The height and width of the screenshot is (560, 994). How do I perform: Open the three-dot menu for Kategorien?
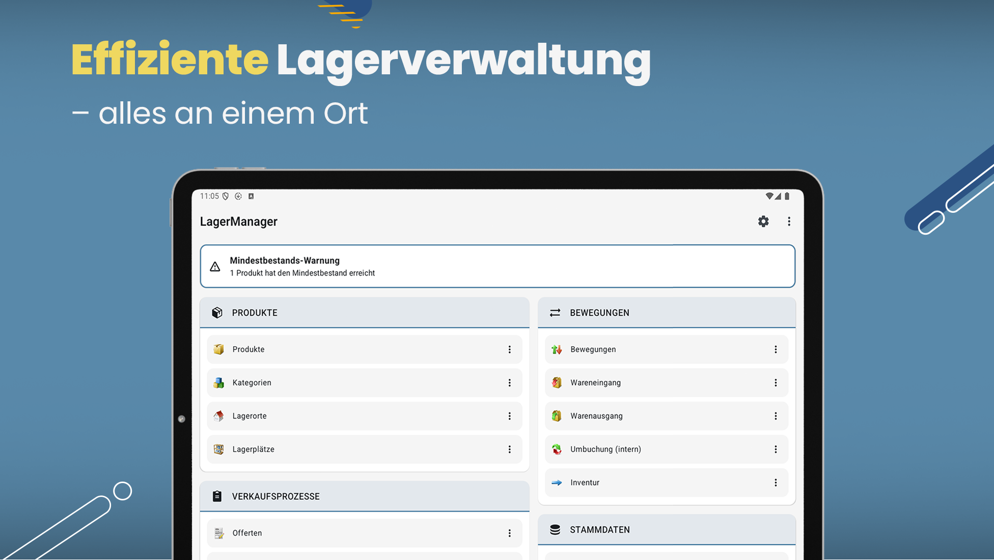[x=509, y=383]
